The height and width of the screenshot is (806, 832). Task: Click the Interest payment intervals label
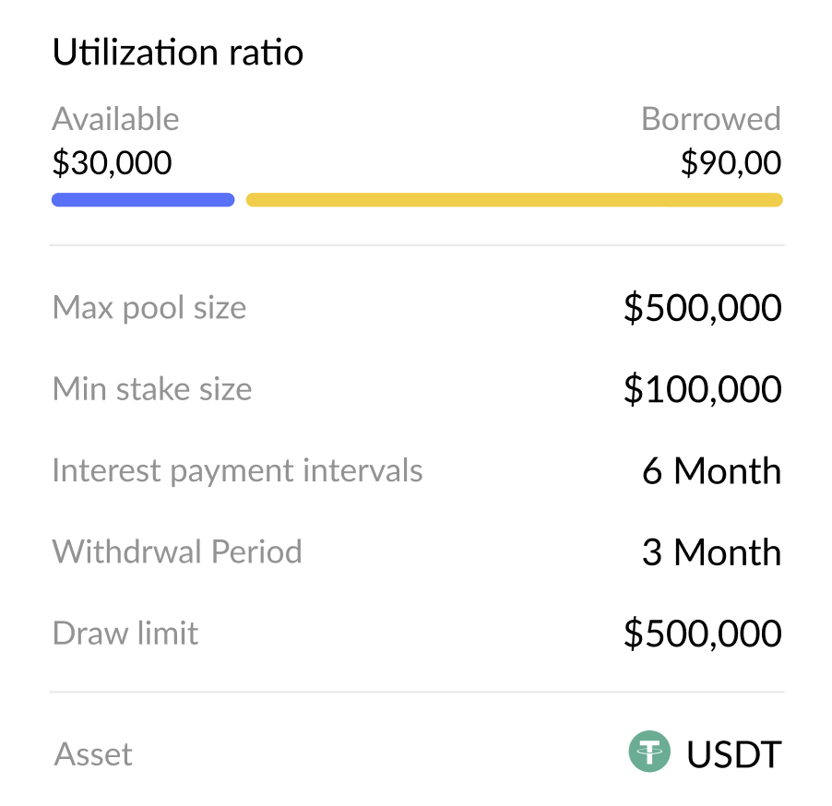pos(237,470)
